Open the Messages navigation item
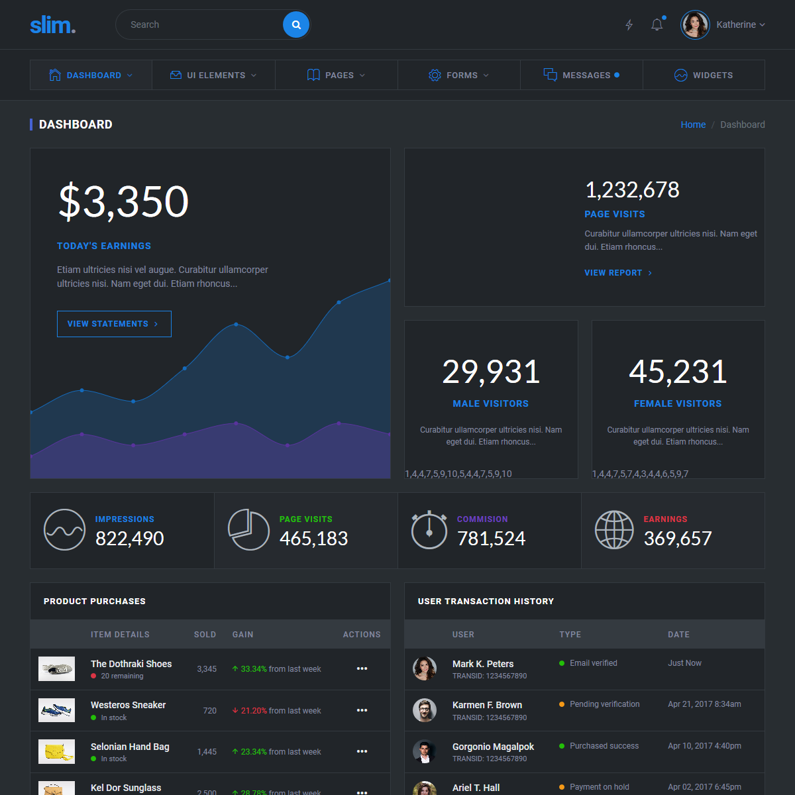The height and width of the screenshot is (795, 795). click(x=581, y=75)
